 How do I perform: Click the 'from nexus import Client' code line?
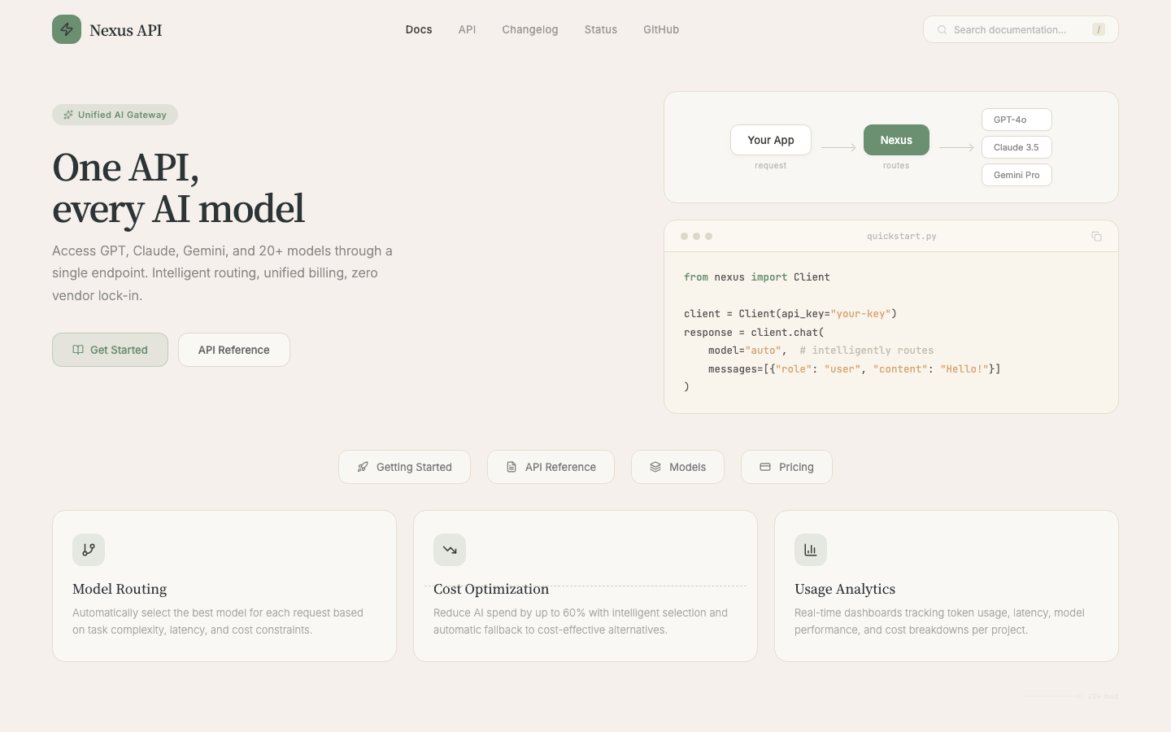pos(757,277)
